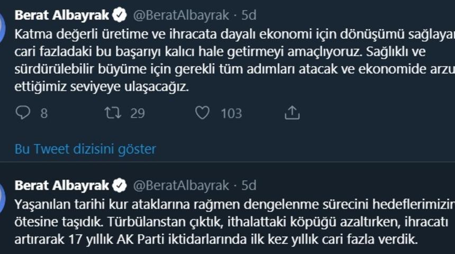Open the Berat Albayrak name on the first tweet
The image size is (455, 254).
(x=61, y=15)
